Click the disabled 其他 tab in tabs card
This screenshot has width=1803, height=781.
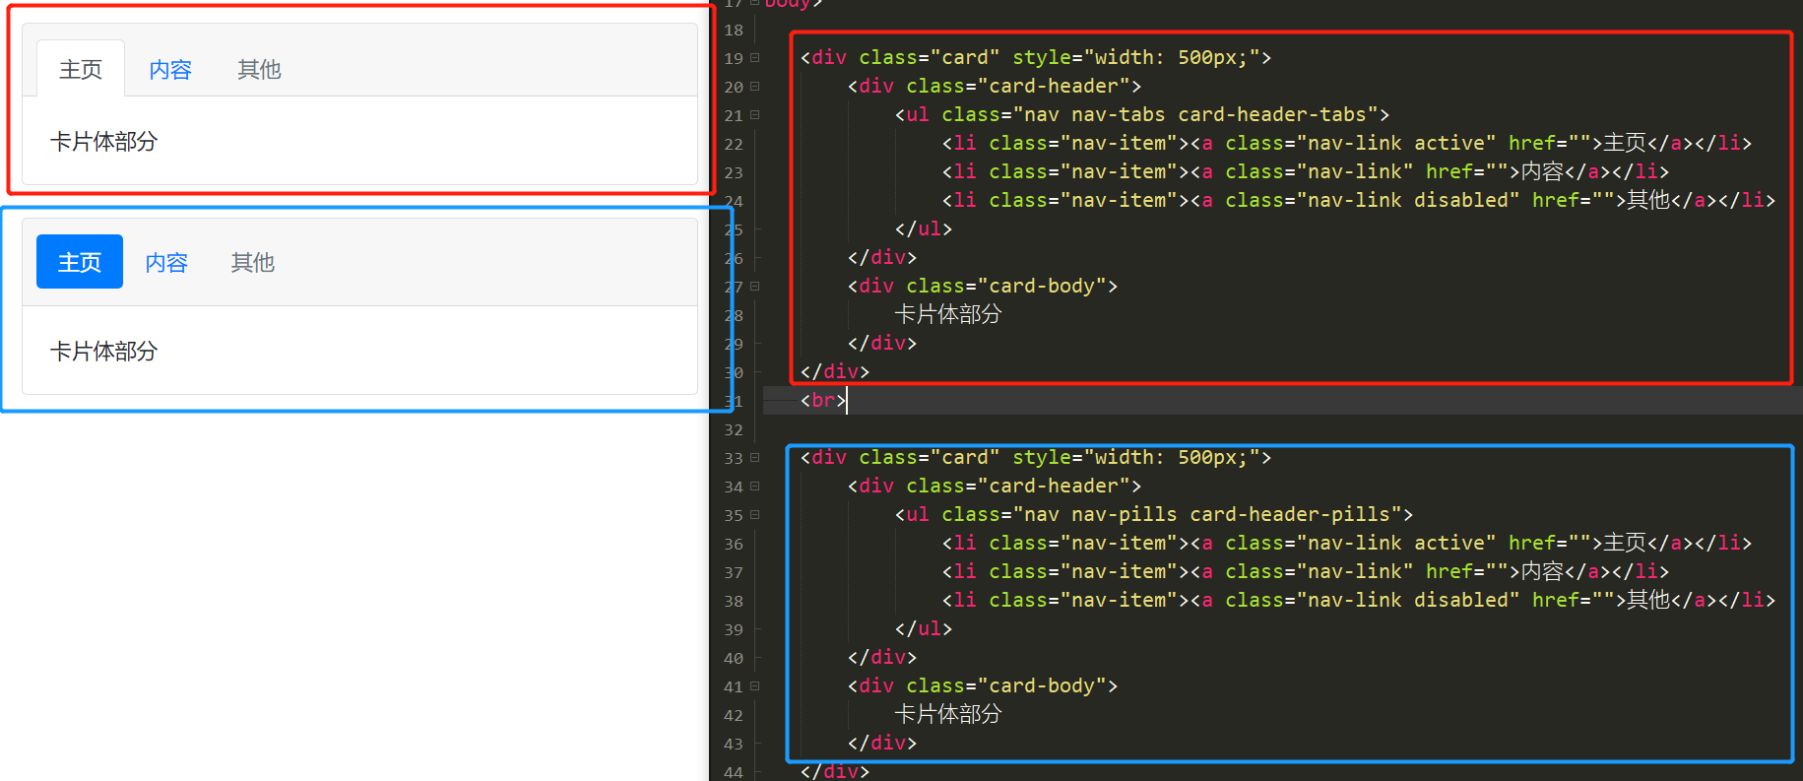click(259, 69)
